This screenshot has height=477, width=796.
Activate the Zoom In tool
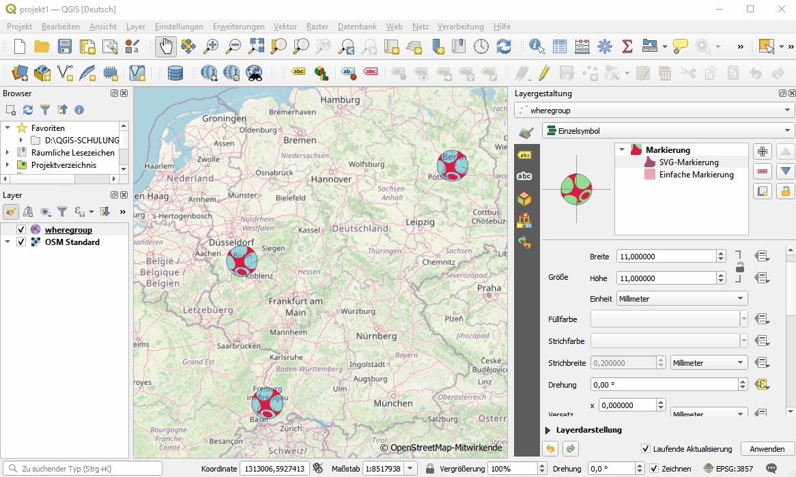click(x=210, y=47)
